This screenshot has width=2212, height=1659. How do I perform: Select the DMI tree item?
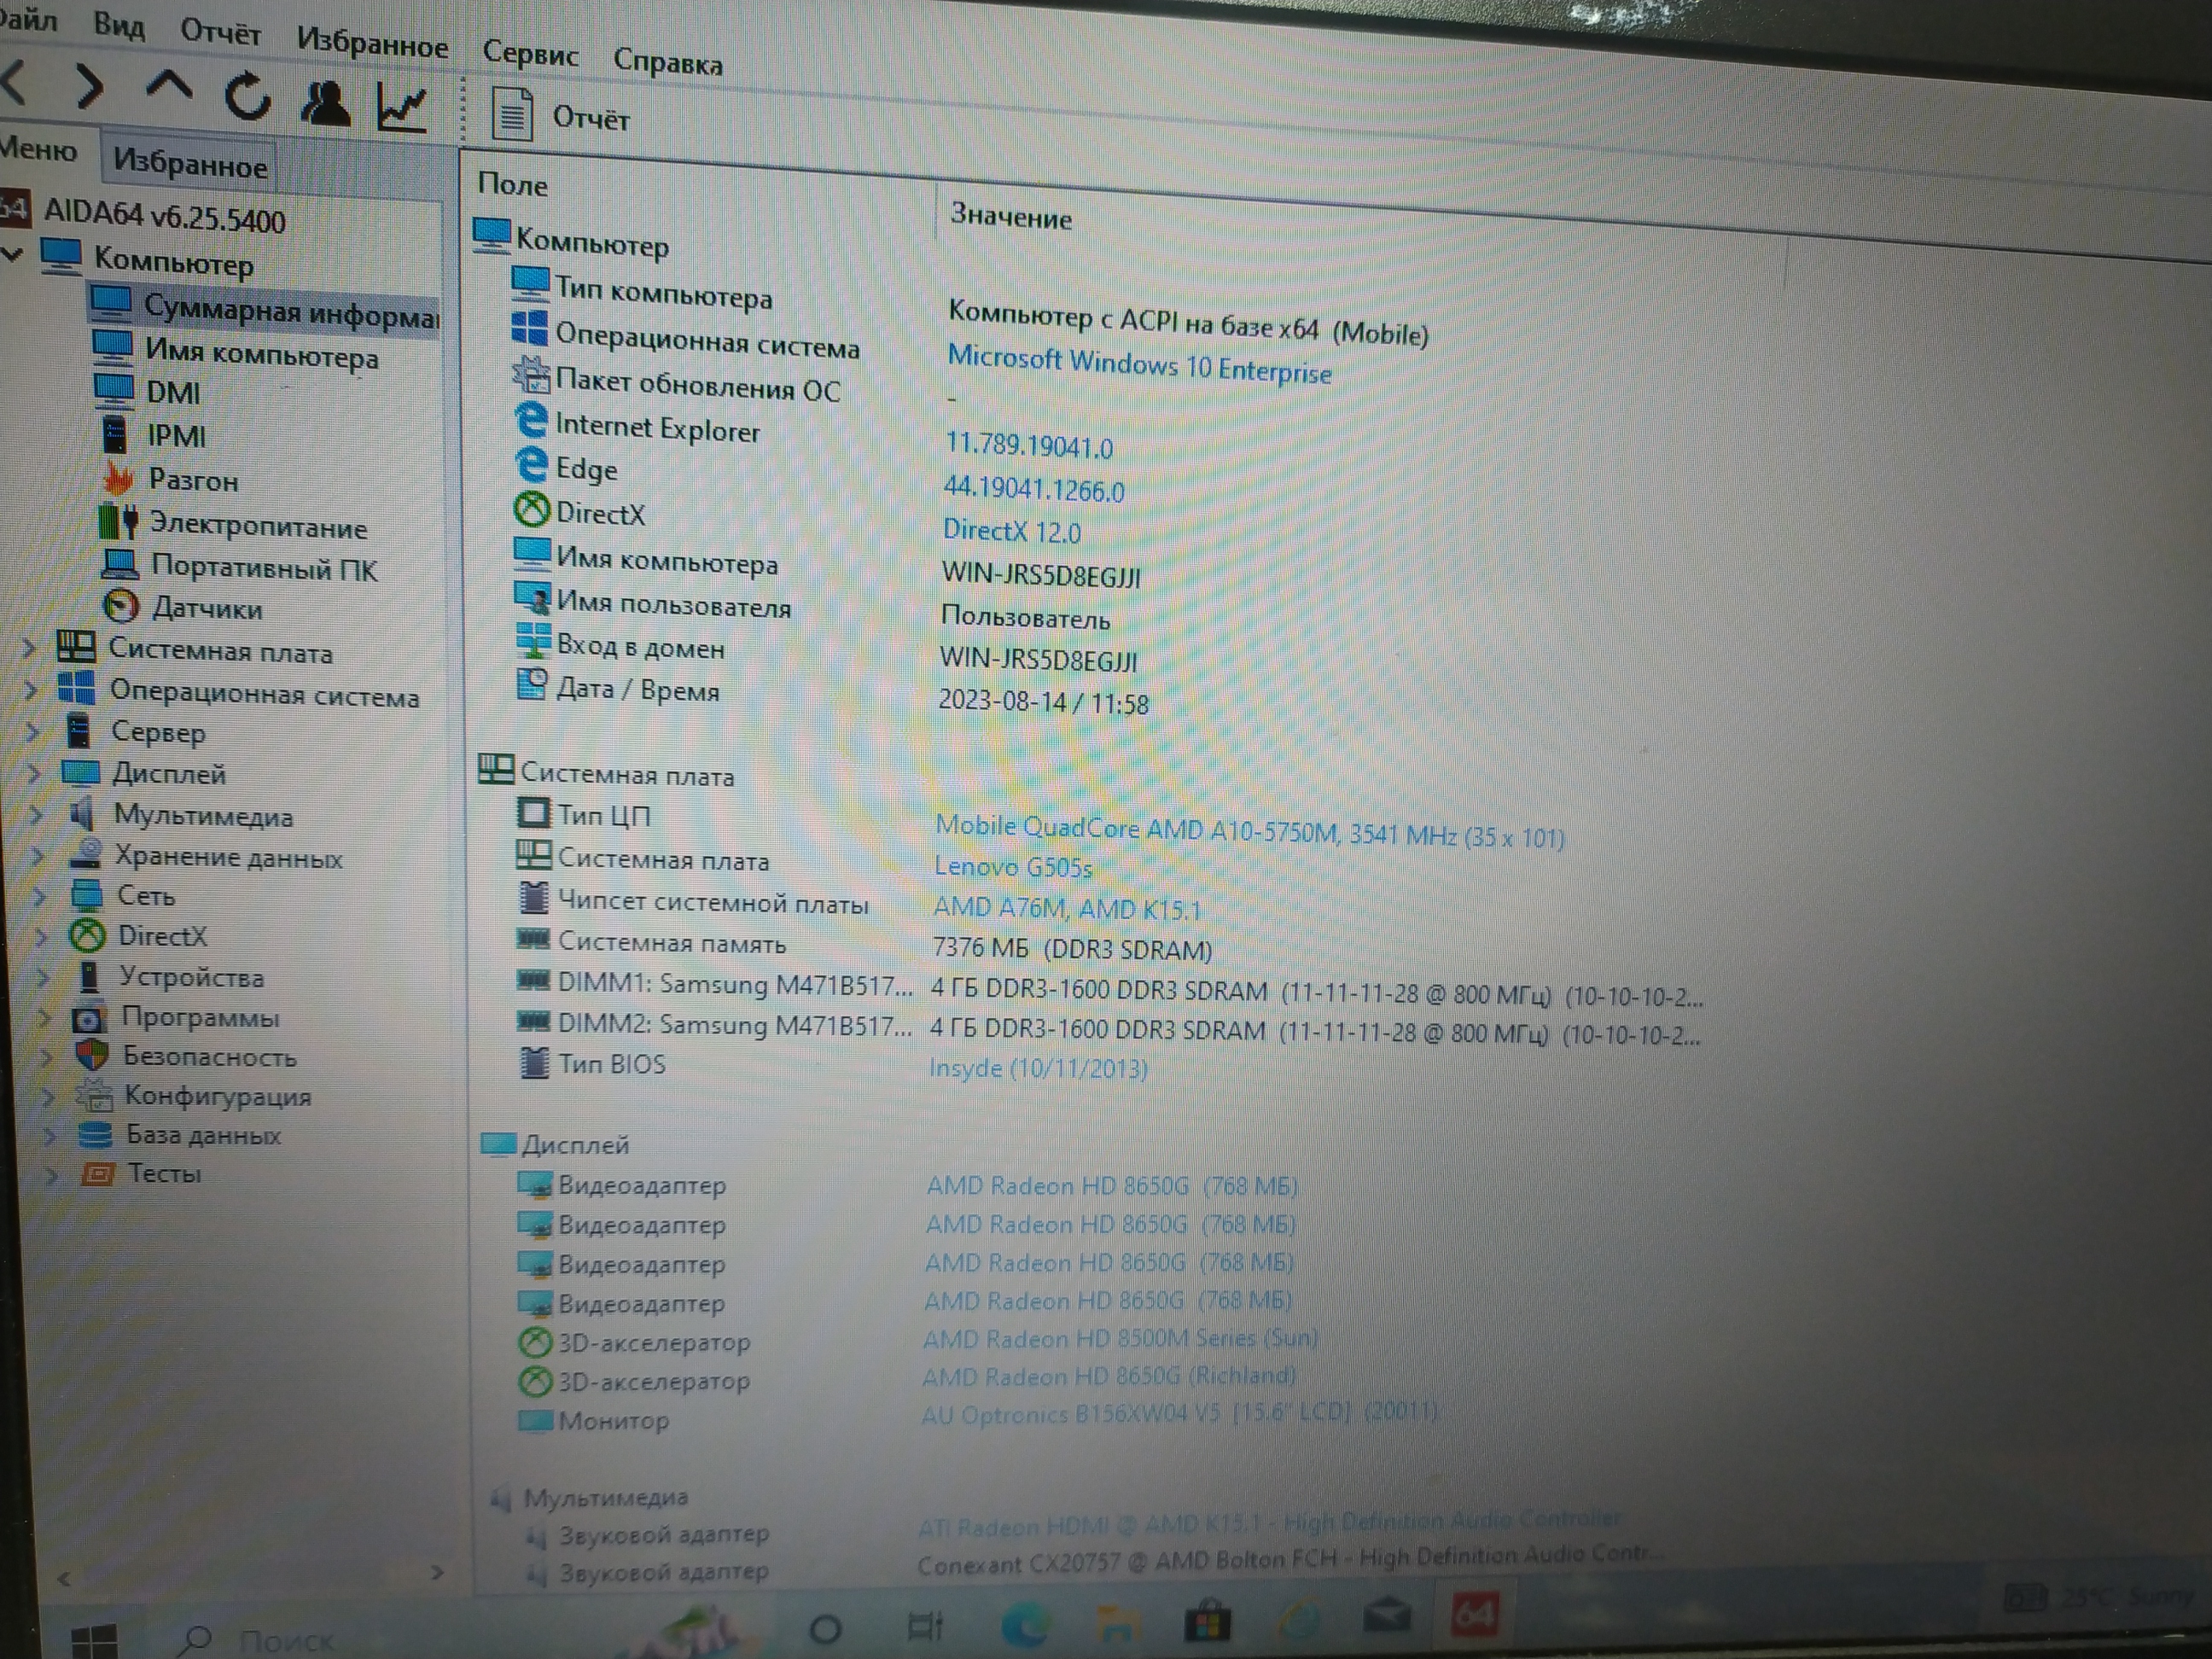(173, 392)
